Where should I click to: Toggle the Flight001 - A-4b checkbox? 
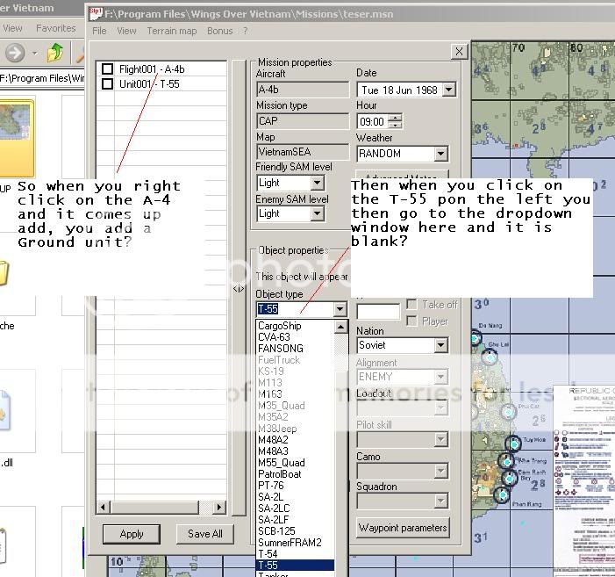point(107,69)
